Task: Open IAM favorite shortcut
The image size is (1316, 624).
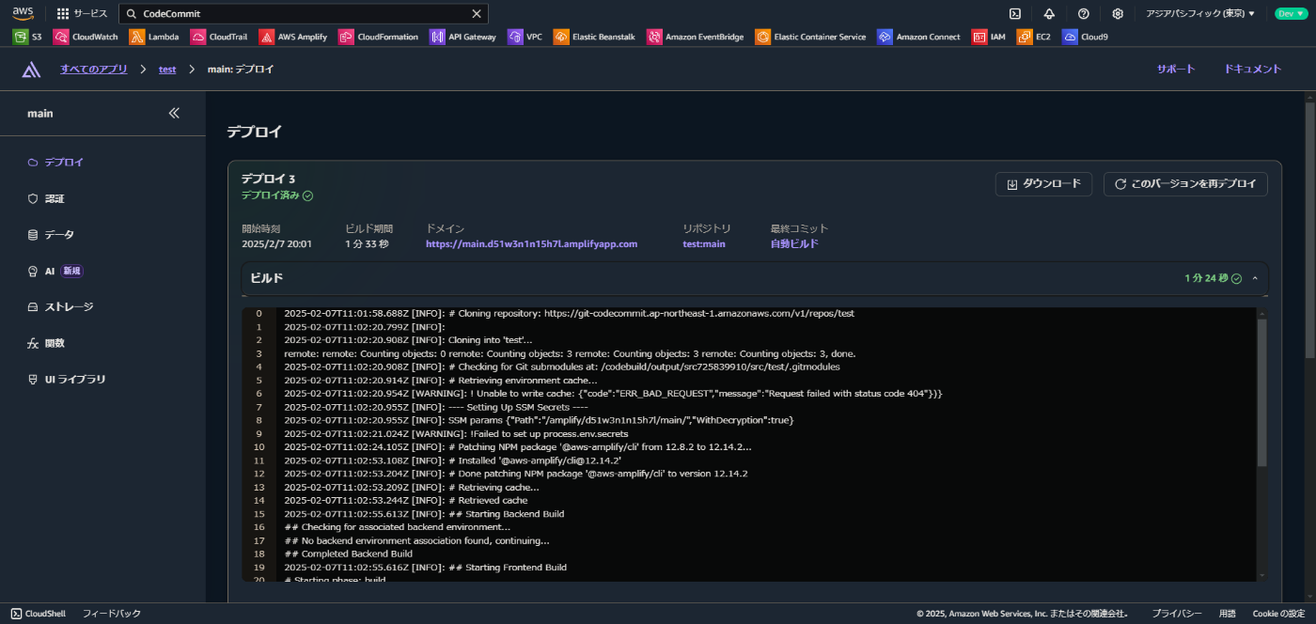Action: 988,37
